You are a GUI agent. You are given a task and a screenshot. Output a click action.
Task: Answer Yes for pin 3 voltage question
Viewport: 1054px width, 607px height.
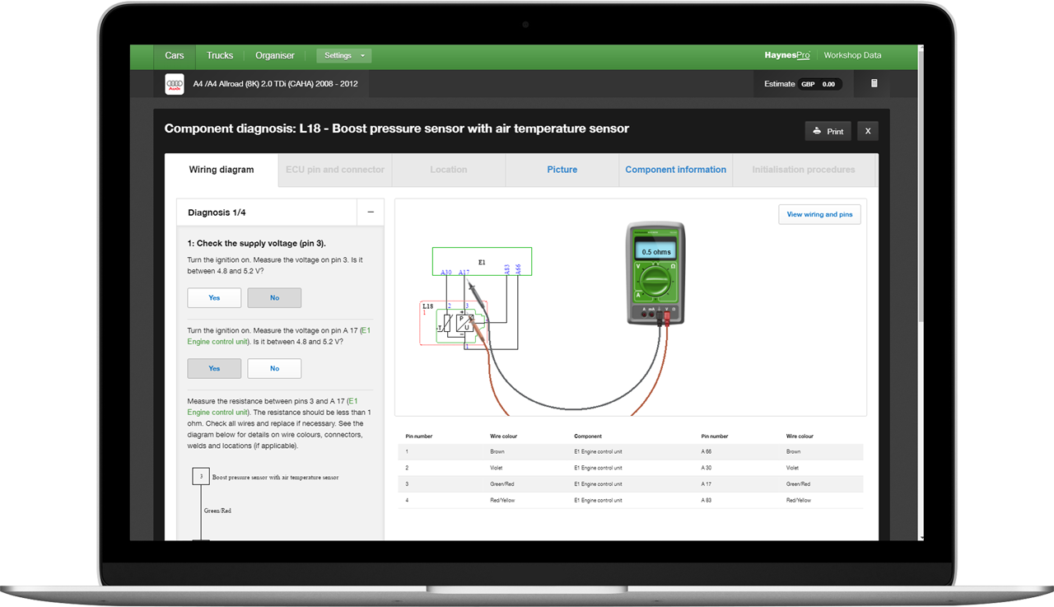tap(214, 297)
